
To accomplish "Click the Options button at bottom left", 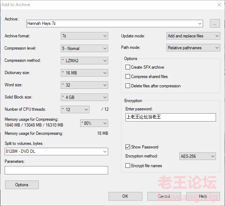I will coord(22,185).
